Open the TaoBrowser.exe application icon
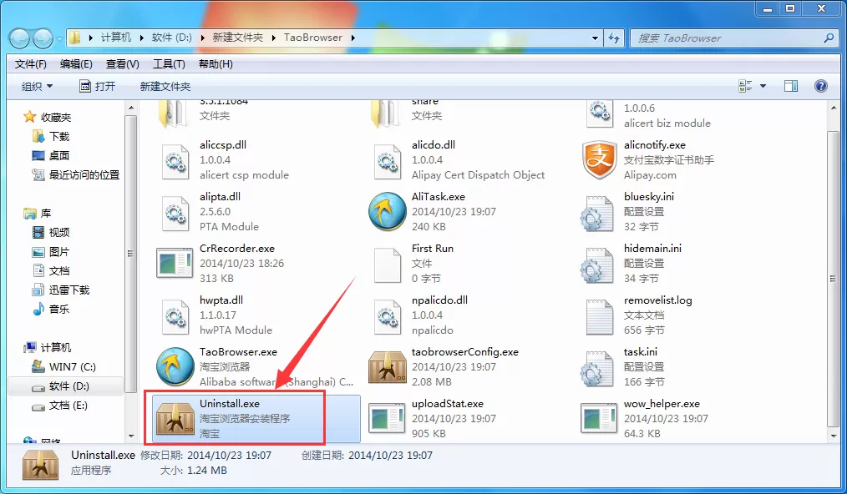 tap(175, 366)
